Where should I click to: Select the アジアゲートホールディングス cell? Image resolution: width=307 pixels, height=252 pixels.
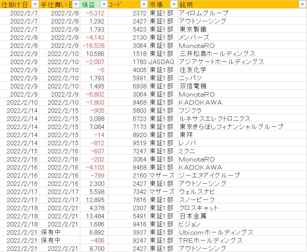coord(242,62)
